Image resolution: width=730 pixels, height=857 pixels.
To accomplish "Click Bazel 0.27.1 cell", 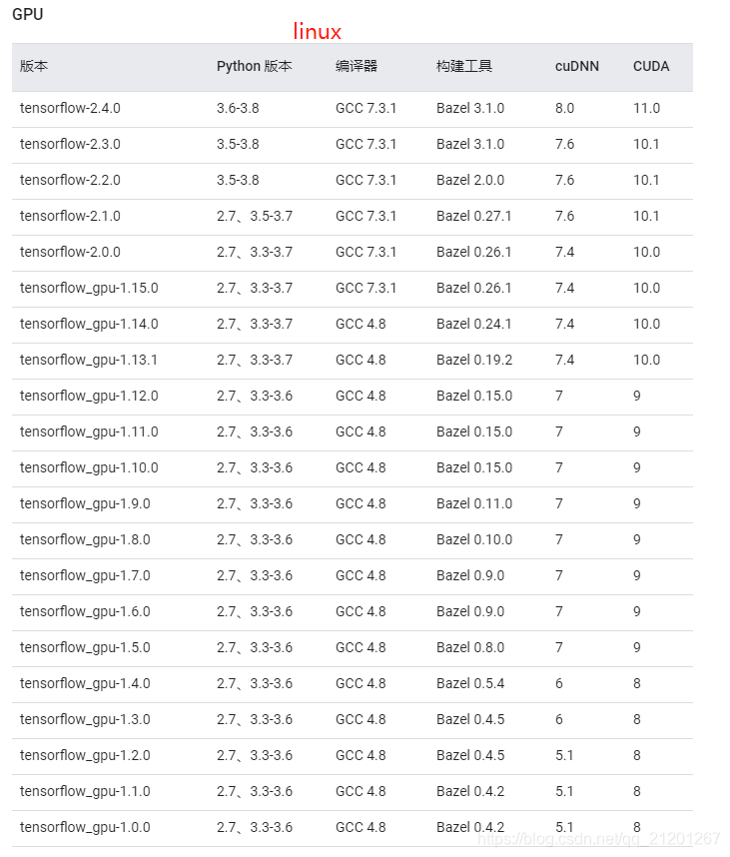I will pyautogui.click(x=473, y=217).
